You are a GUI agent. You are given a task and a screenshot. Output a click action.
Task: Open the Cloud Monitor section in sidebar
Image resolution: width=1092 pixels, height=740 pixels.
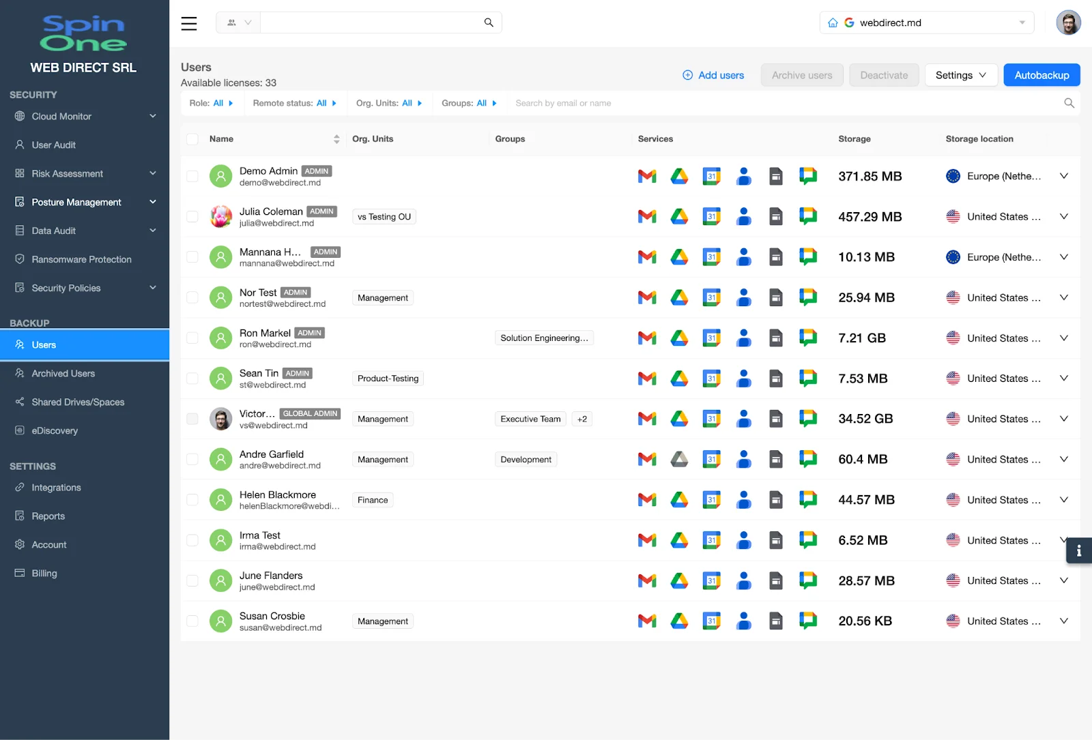(60, 116)
